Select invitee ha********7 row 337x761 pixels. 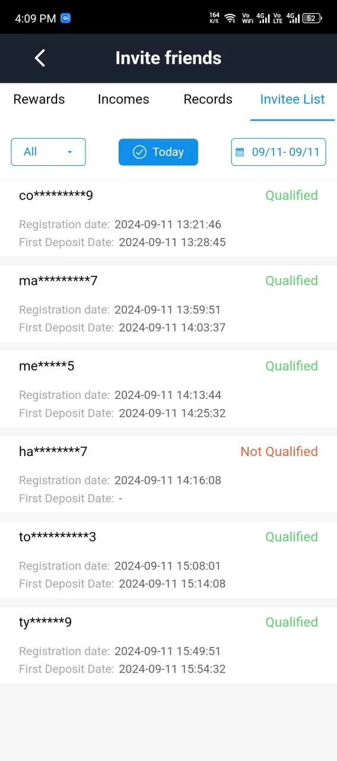click(x=168, y=474)
